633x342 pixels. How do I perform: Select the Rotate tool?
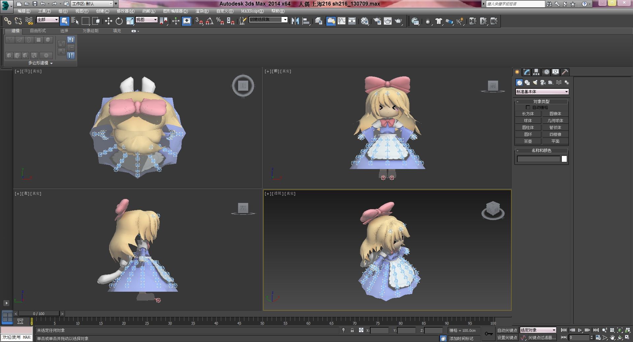coord(119,21)
